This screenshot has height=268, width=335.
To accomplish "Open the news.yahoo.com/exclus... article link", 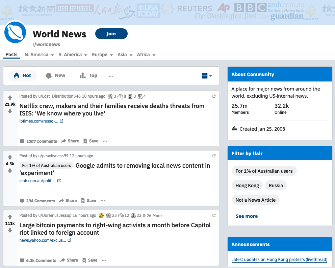I will point(45,240).
